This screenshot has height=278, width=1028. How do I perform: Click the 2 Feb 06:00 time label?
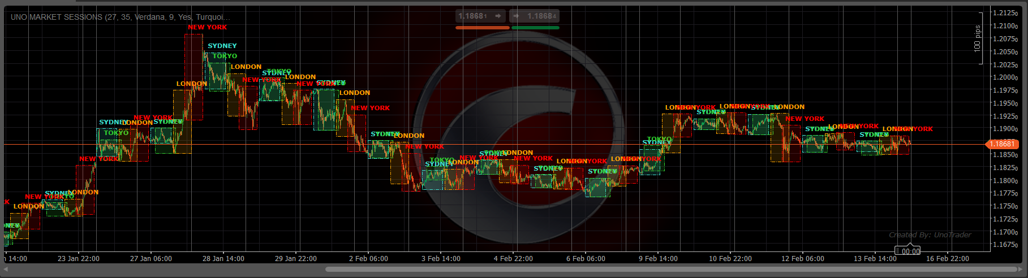[368, 259]
